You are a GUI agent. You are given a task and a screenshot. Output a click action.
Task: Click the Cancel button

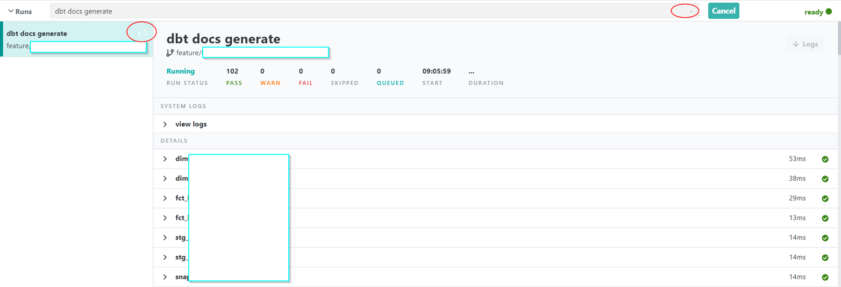tap(723, 11)
